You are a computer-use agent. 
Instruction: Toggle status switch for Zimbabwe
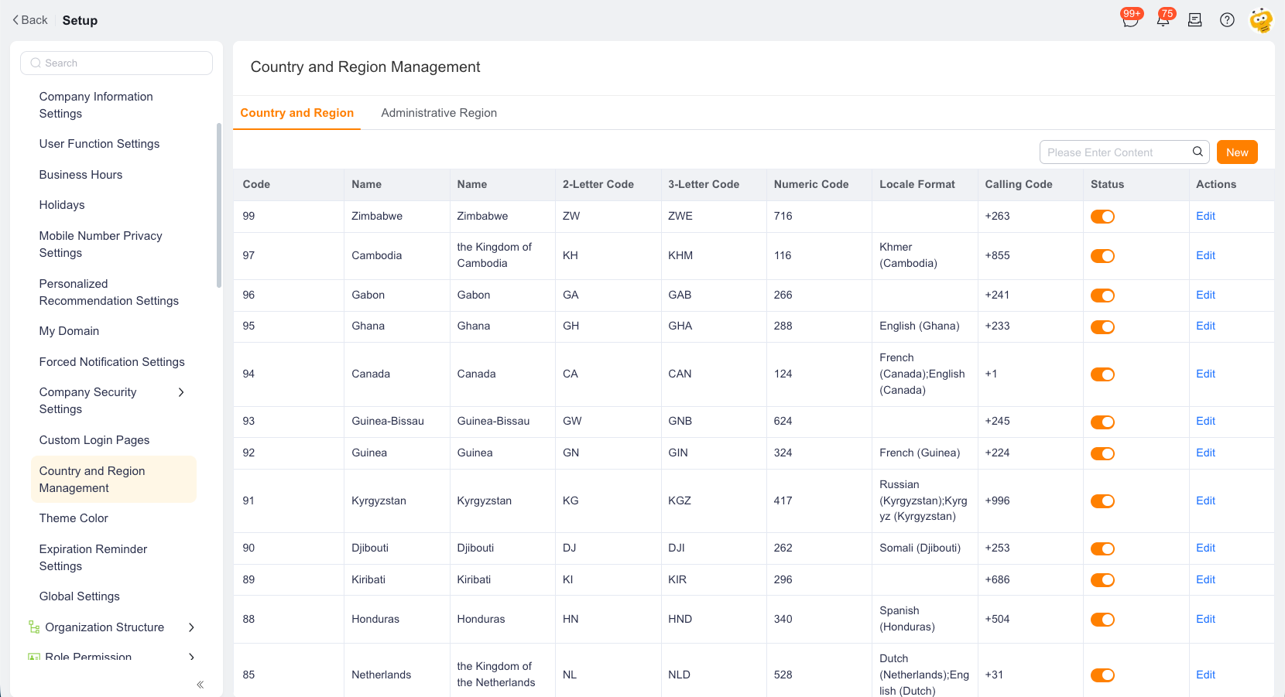click(1102, 217)
